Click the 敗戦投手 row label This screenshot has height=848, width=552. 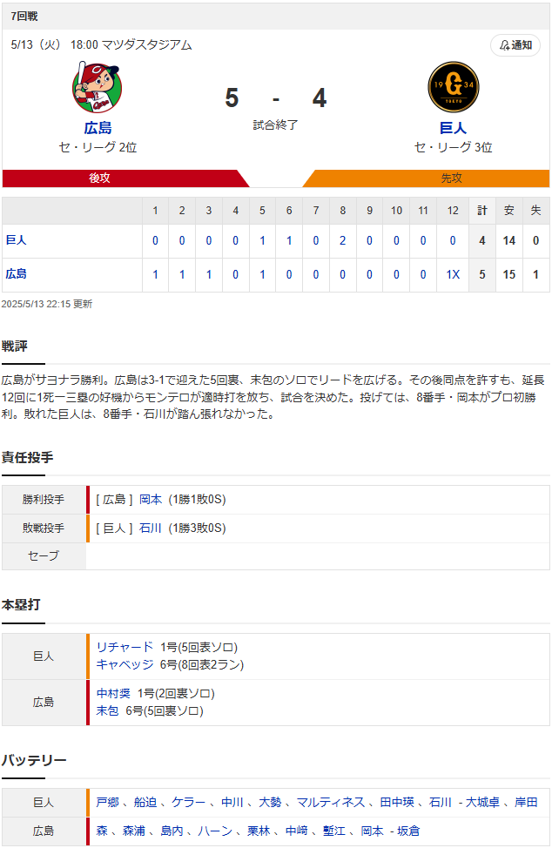tap(44, 528)
